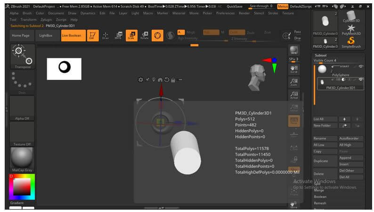Click the gizmo sticky pin icon
The height and width of the screenshot is (212, 374).
point(147,80)
